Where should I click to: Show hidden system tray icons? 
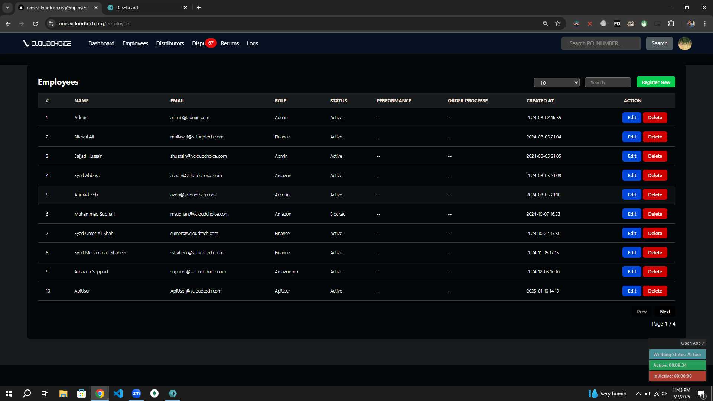coord(638,394)
